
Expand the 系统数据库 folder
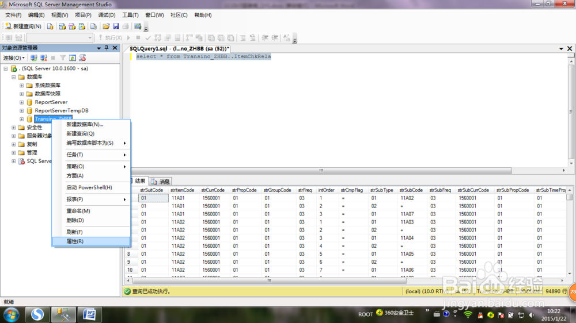(x=22, y=86)
